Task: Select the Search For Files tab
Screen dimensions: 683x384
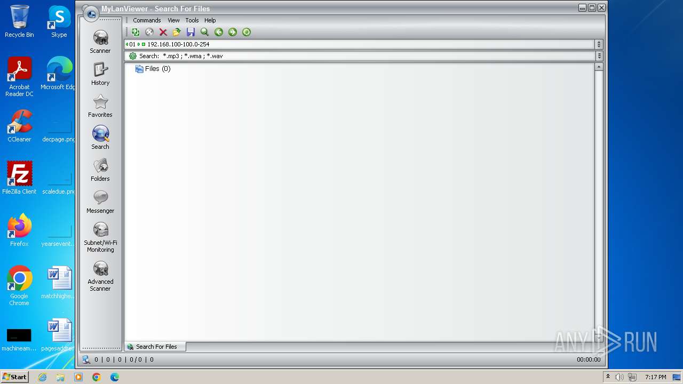Action: point(155,347)
